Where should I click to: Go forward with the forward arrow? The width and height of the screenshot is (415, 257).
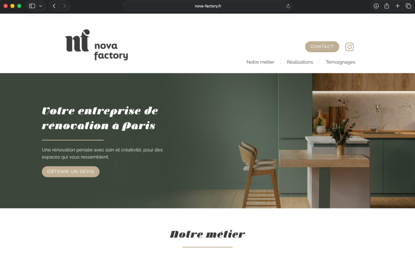click(x=64, y=6)
